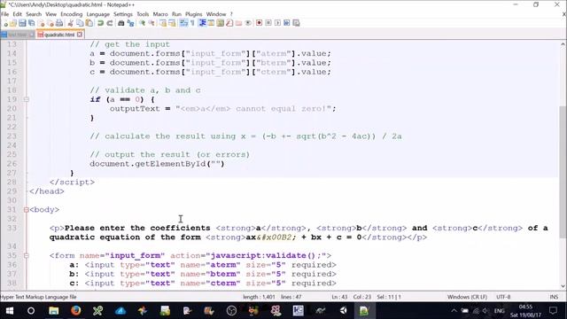This screenshot has height=319, width=567.
Task: Click the Save All toolbar icon
Action: pyautogui.click(x=32, y=23)
